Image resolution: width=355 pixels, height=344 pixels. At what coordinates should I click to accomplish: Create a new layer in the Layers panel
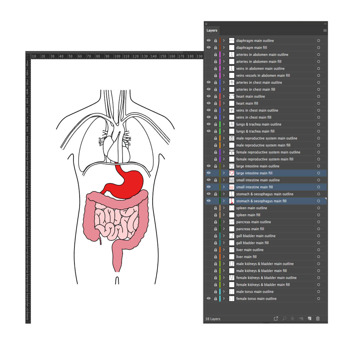pos(309,318)
